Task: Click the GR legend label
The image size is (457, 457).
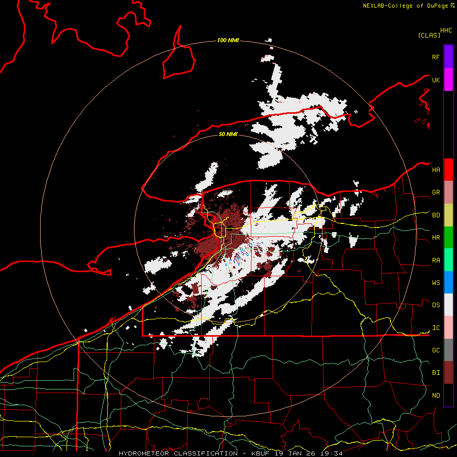Action: pyautogui.click(x=436, y=192)
